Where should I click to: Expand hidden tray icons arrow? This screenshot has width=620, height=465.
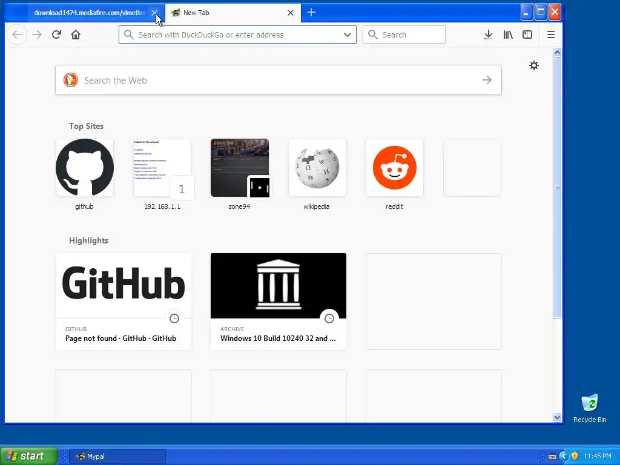coord(564,457)
